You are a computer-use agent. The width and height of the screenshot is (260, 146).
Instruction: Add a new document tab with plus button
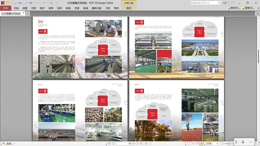[x=28, y=14]
